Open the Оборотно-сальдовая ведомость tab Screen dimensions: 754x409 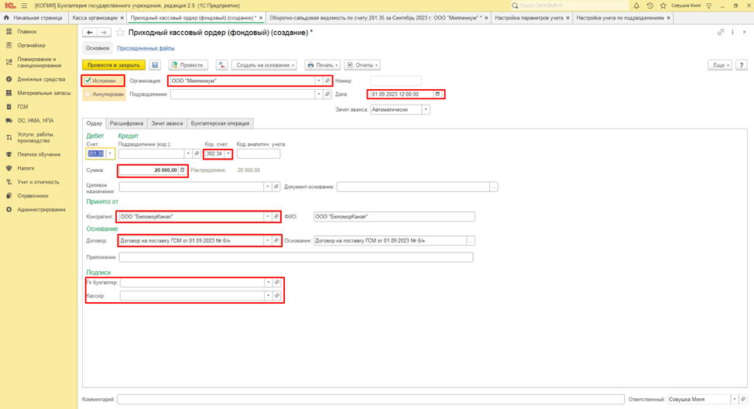pos(374,18)
